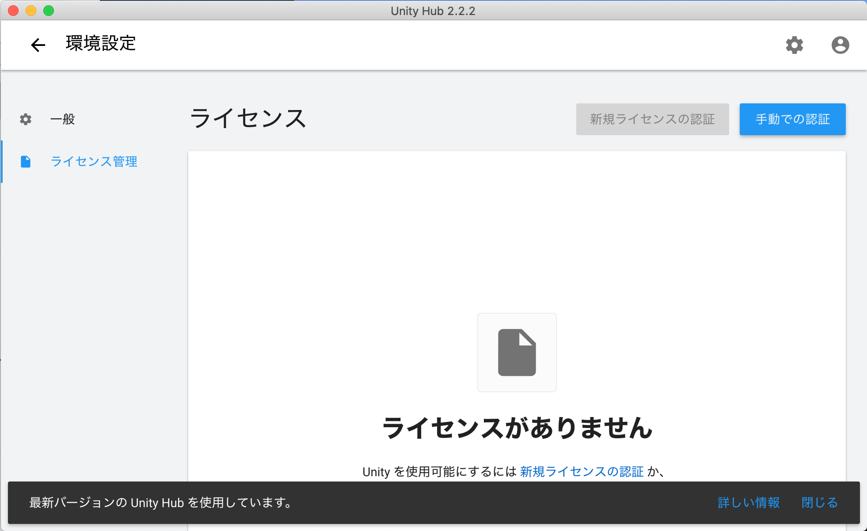
Task: Follow the inline 新規ライセンスの認証 link
Action: coord(582,472)
